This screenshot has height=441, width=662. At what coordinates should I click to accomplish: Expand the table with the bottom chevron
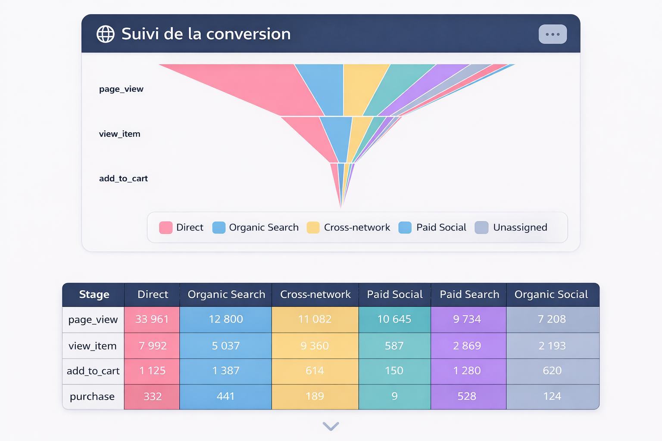(331, 426)
